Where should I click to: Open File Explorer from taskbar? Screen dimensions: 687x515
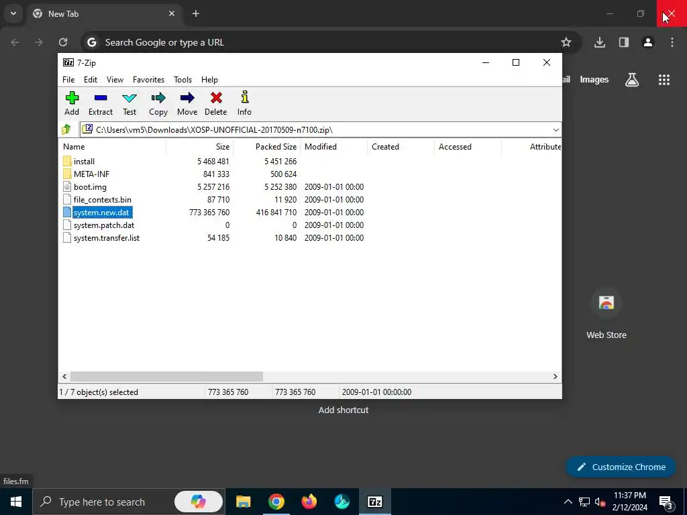coord(243,502)
